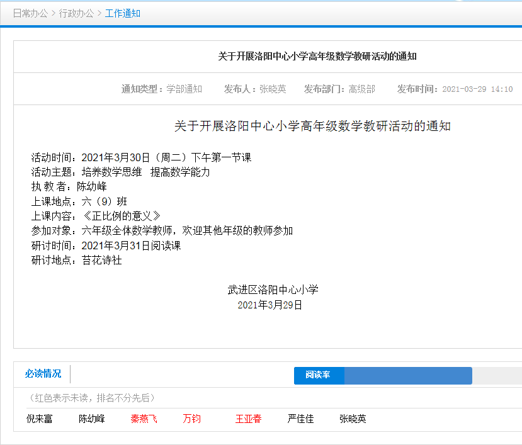Viewport: 522px width, 445px height.
Task: Click the 通知类型：学部通知 field
Action: click(x=162, y=89)
